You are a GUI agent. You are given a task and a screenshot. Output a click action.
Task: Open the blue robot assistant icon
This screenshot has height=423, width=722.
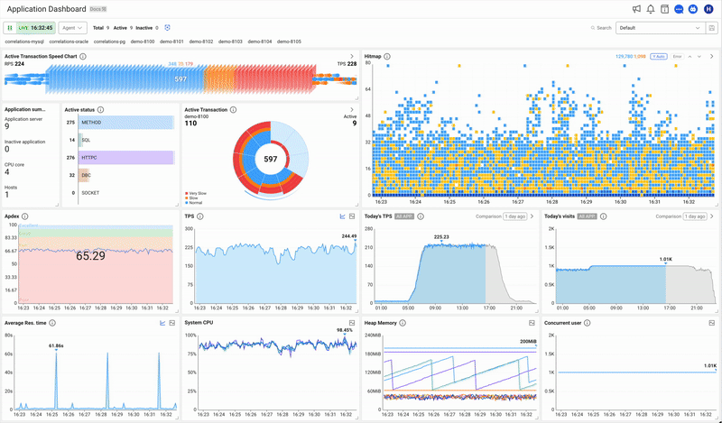[693, 9]
